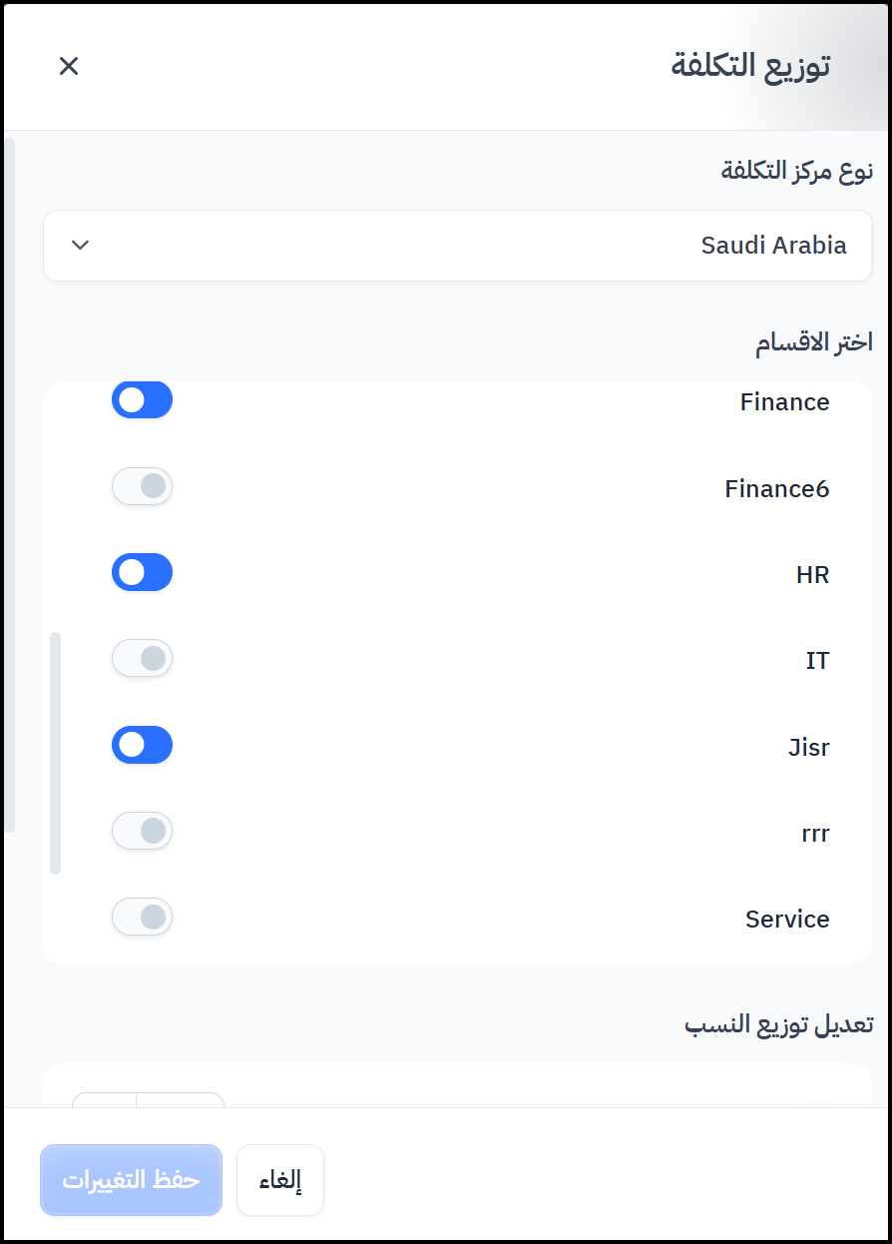Click the تعديل توزيع النسب section heading

point(778,1025)
